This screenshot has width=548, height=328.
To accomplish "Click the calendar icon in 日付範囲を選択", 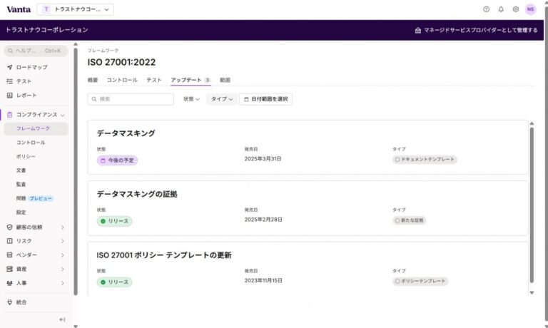I will [x=246, y=99].
